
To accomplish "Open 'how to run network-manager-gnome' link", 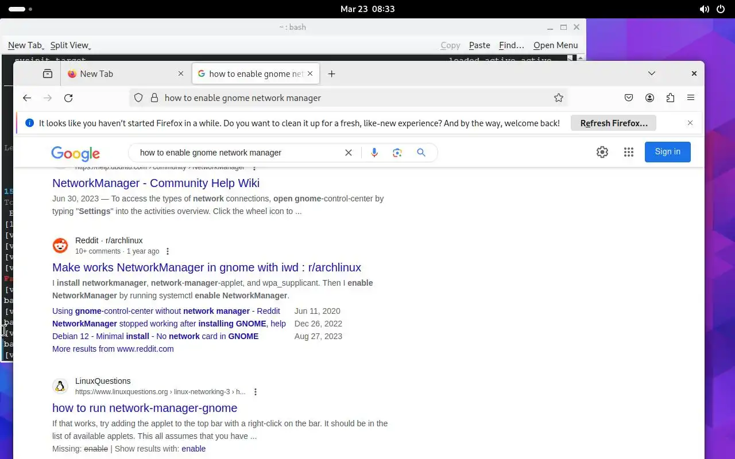I will coord(145,408).
